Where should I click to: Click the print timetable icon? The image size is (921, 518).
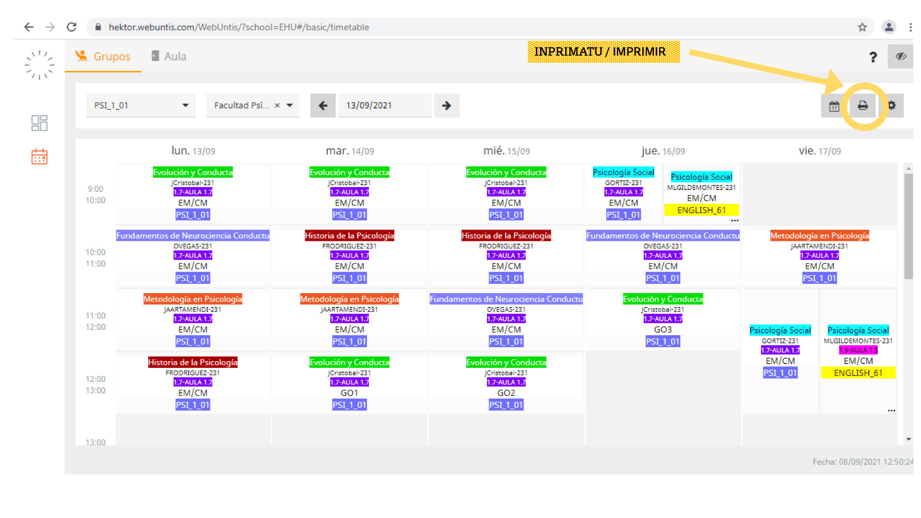(x=862, y=106)
